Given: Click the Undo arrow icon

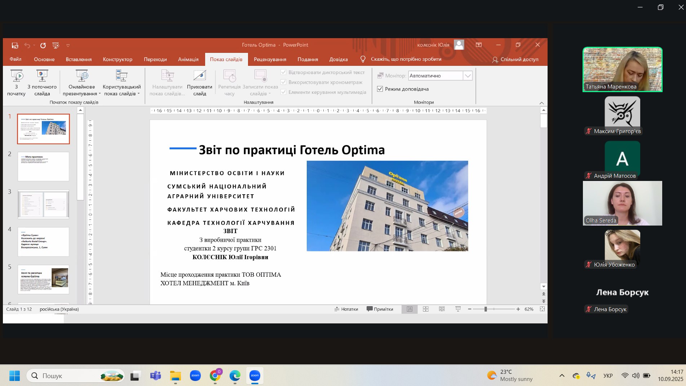Looking at the screenshot, I should (x=27, y=45).
